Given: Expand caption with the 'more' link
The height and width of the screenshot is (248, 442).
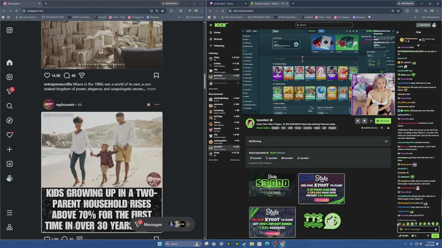Looking at the screenshot, I should pyautogui.click(x=151, y=89).
